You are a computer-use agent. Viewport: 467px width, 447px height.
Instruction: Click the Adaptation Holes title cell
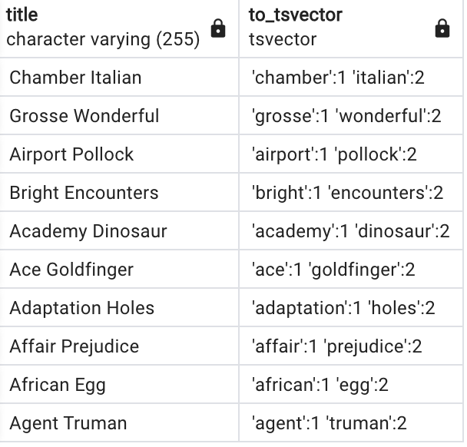[x=119, y=308]
